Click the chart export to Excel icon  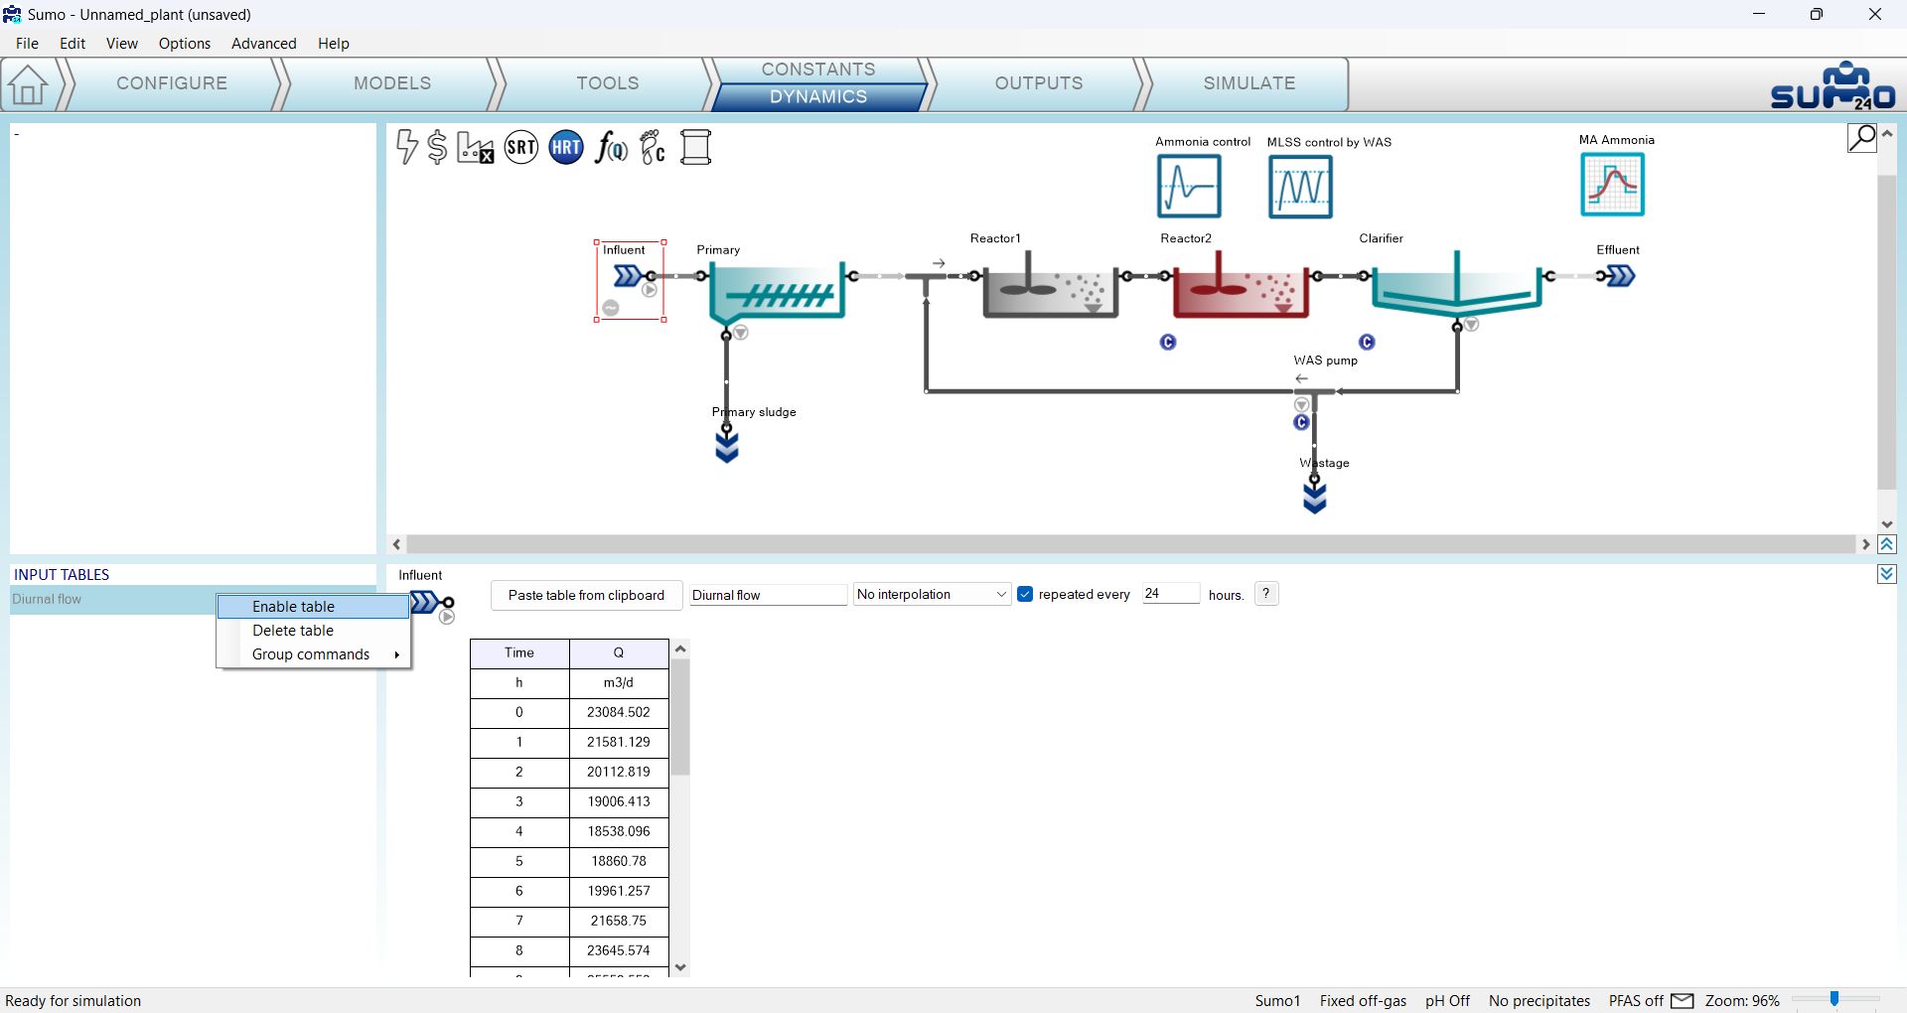point(475,148)
